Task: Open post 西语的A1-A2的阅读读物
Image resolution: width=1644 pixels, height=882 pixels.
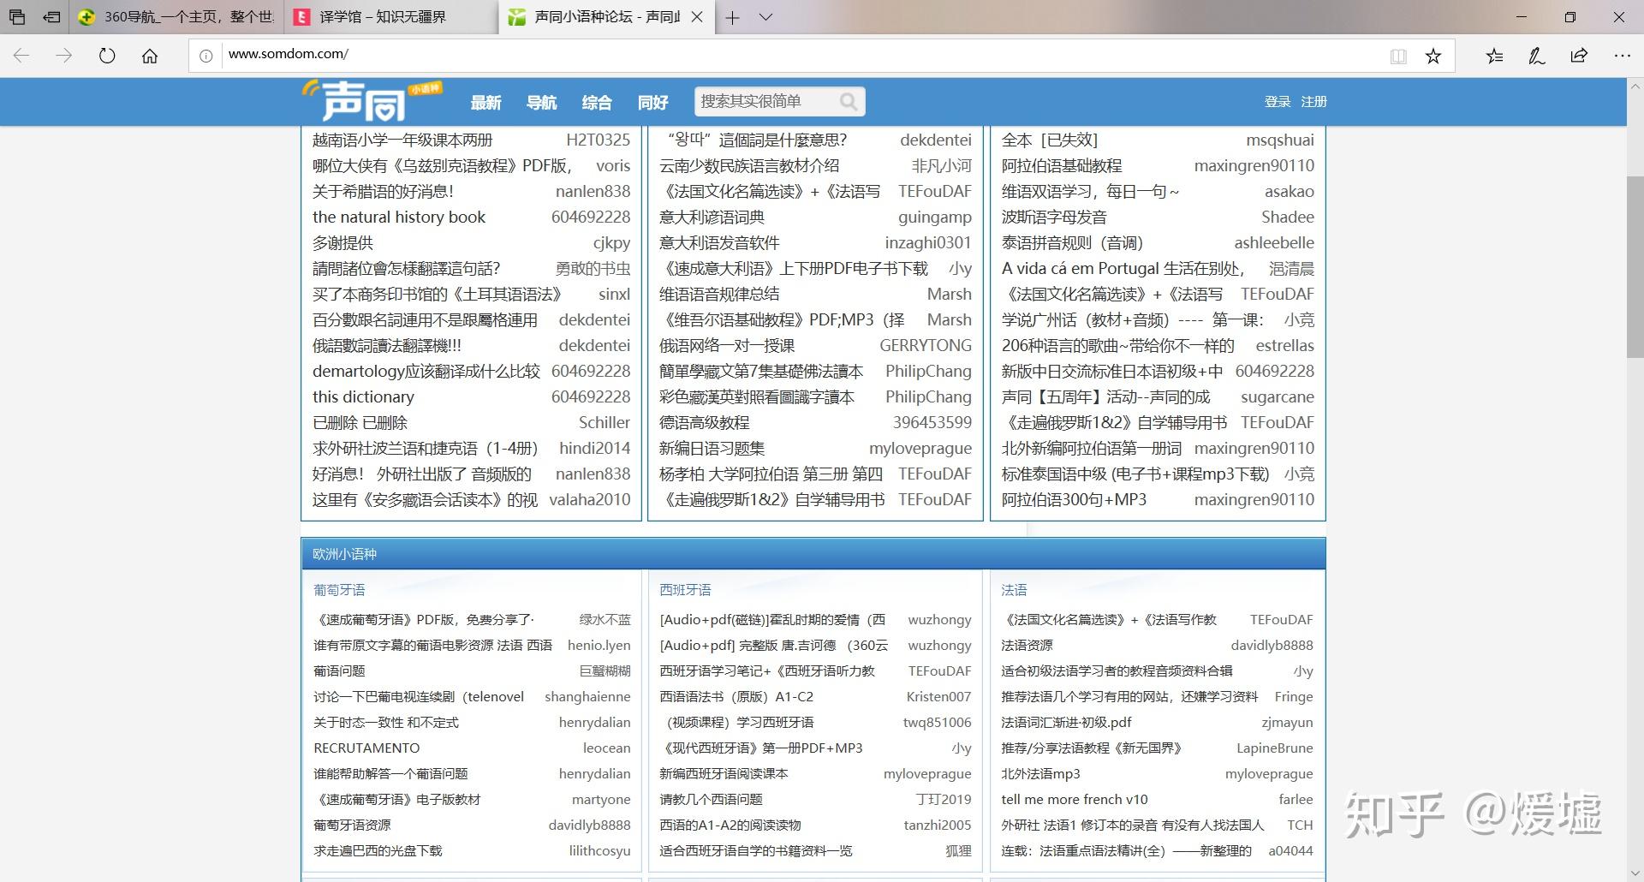Action: pos(730,825)
